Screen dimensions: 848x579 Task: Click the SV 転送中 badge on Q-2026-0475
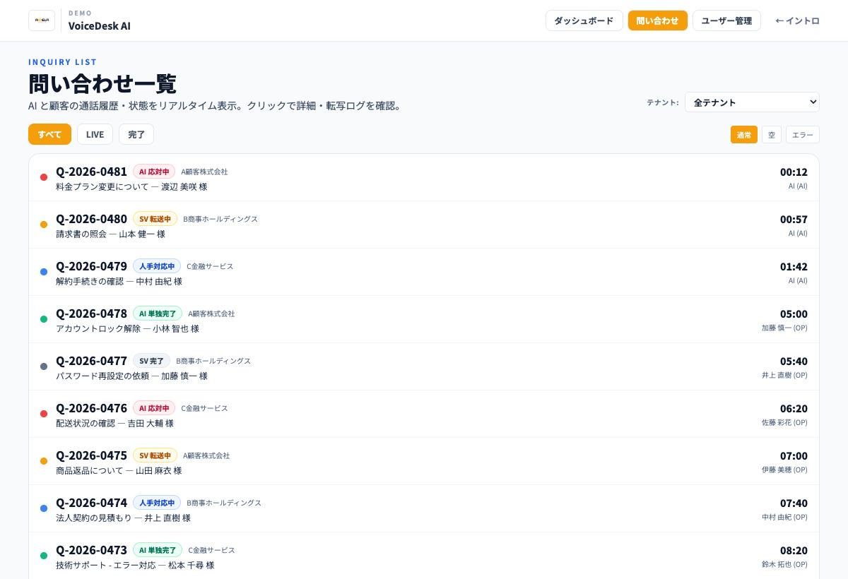pyautogui.click(x=155, y=455)
